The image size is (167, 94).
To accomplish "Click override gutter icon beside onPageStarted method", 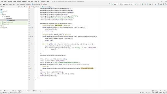I will (x=31, y=44).
